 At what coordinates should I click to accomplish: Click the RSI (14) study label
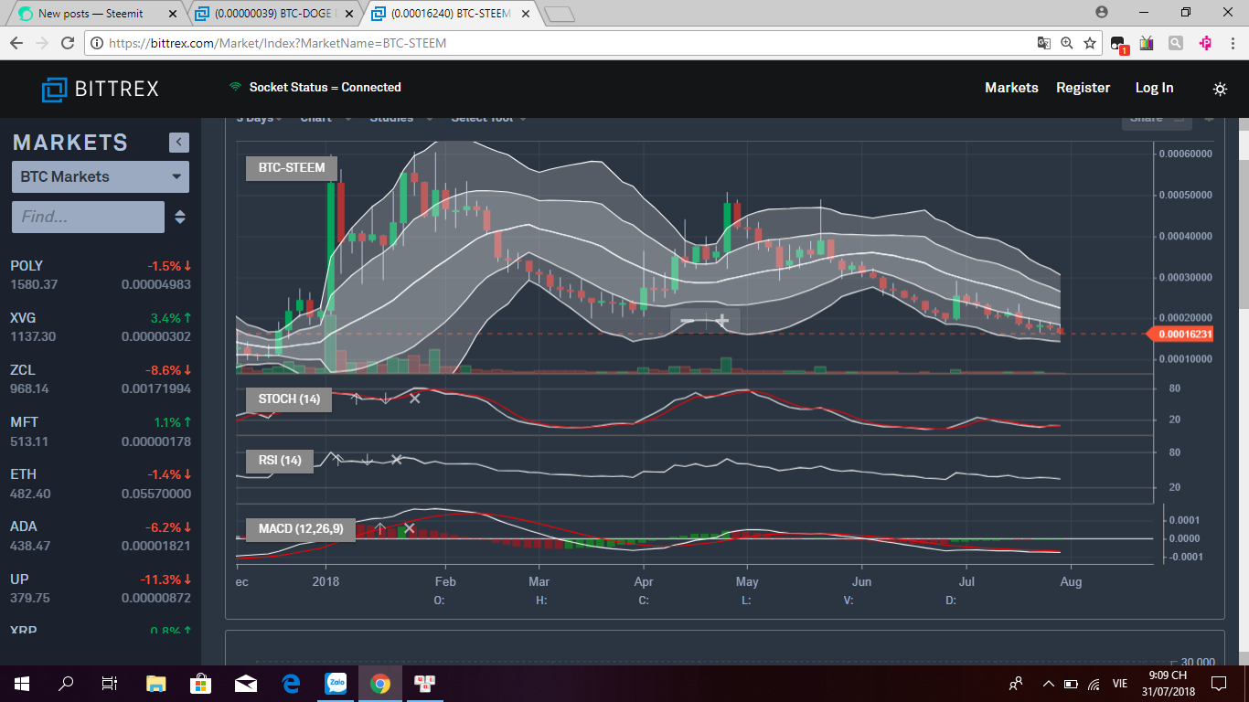coord(280,461)
